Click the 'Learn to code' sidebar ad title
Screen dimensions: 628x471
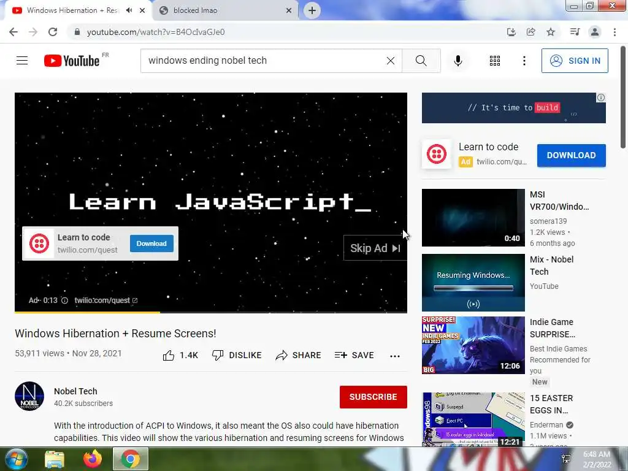click(x=488, y=147)
